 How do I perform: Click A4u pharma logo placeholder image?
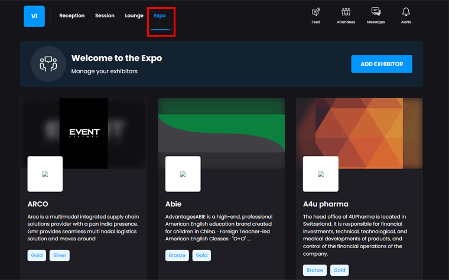coord(321,174)
